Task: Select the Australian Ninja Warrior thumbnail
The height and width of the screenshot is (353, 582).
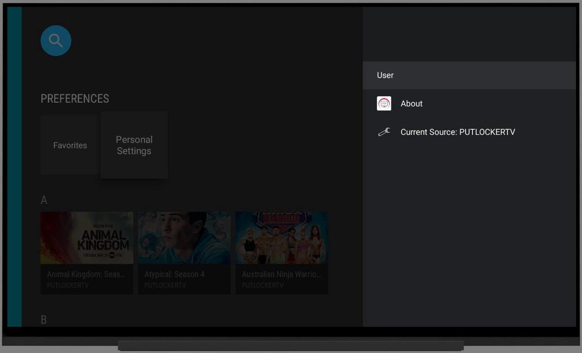Action: (x=281, y=237)
